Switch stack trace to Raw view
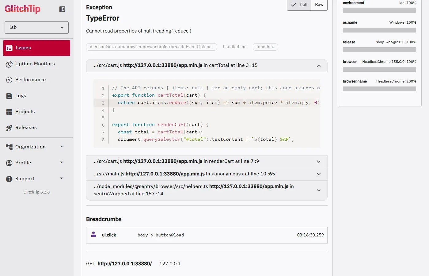The width and height of the screenshot is (429, 276). tap(319, 5)
